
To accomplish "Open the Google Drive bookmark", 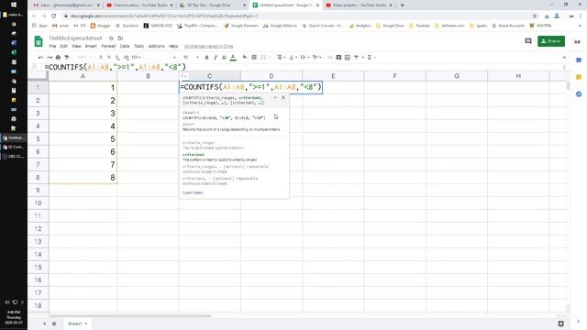I will [x=390, y=26].
